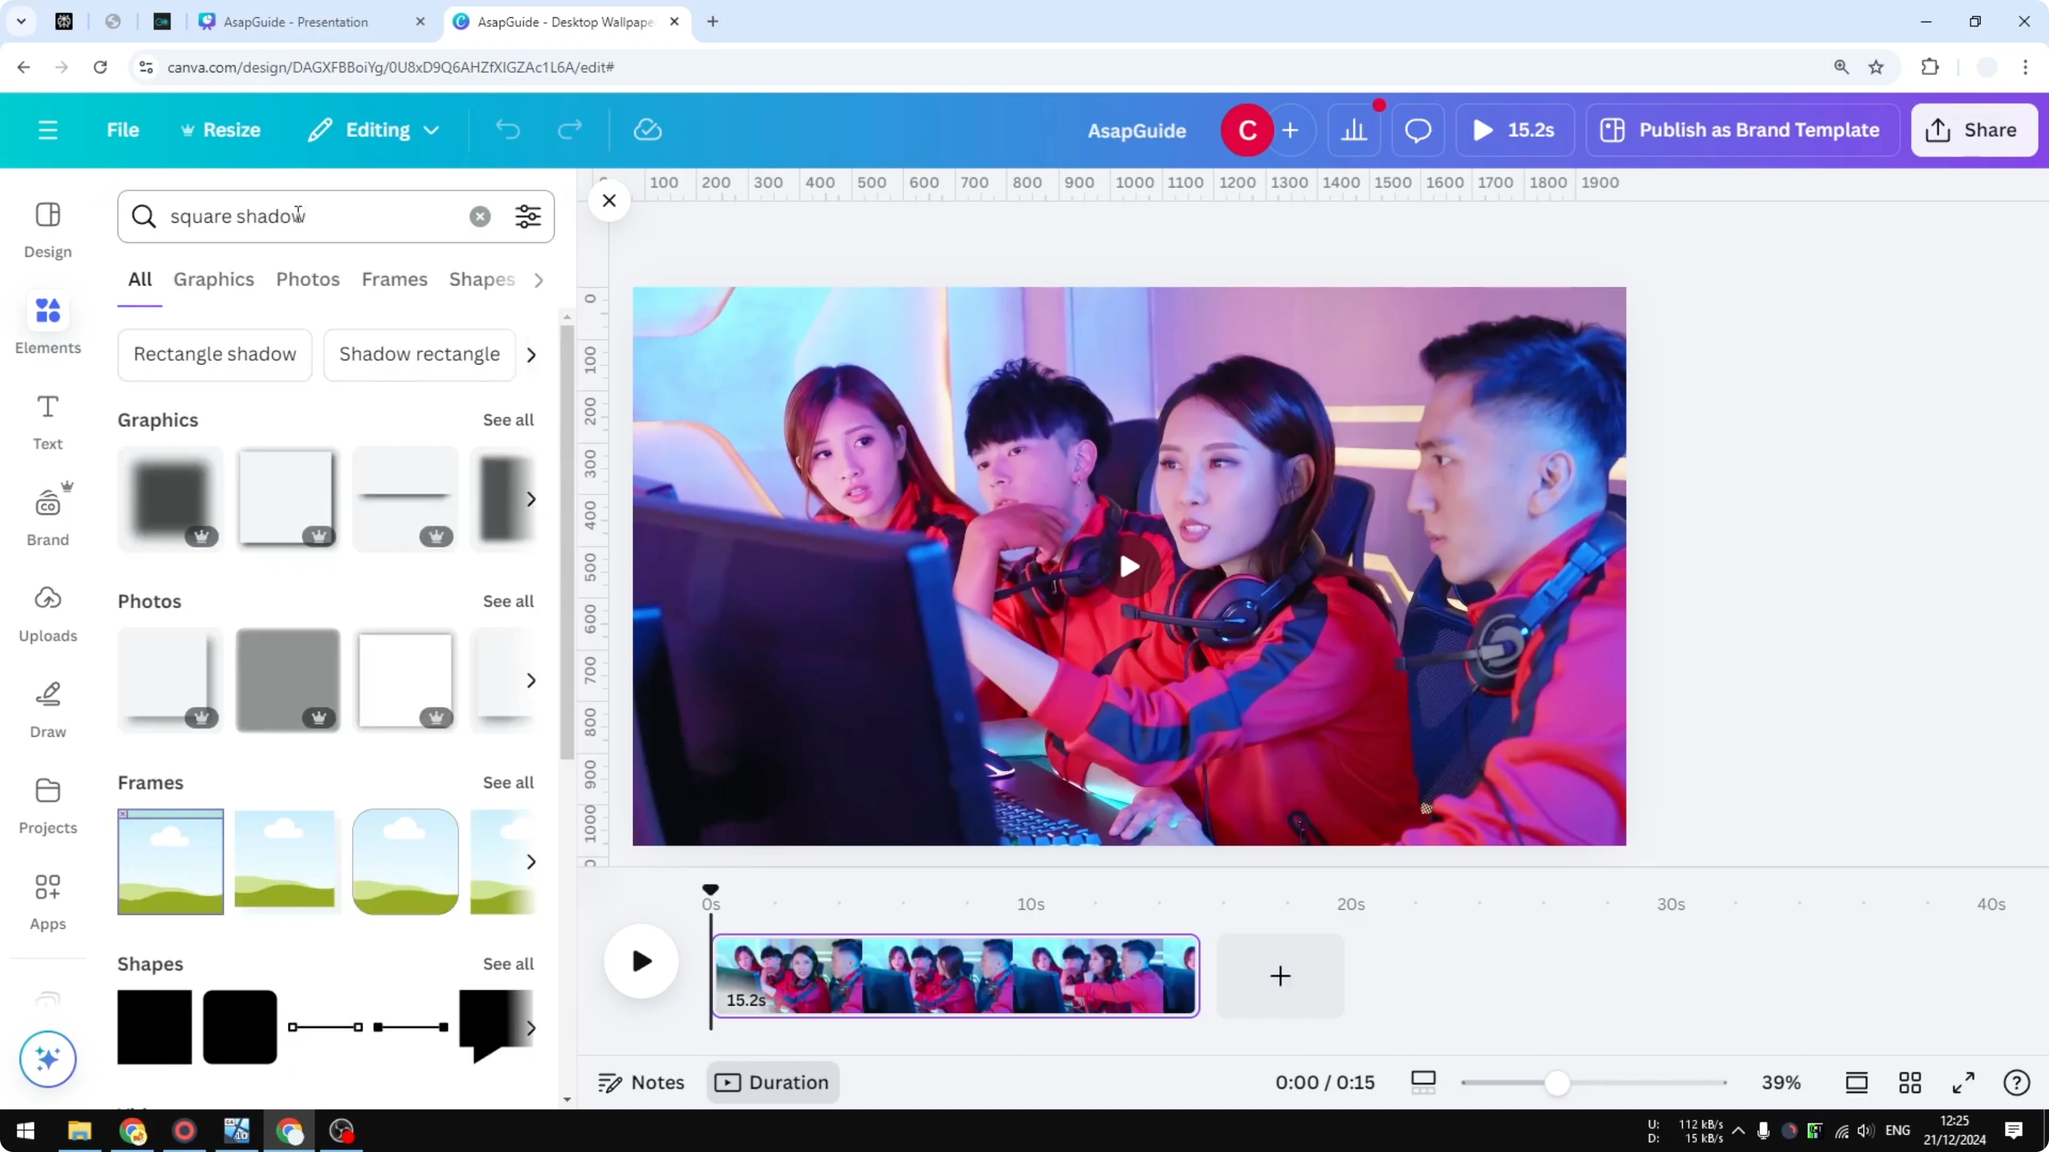Viewport: 2049px width, 1152px height.
Task: Open the Elements panel
Action: tap(47, 324)
